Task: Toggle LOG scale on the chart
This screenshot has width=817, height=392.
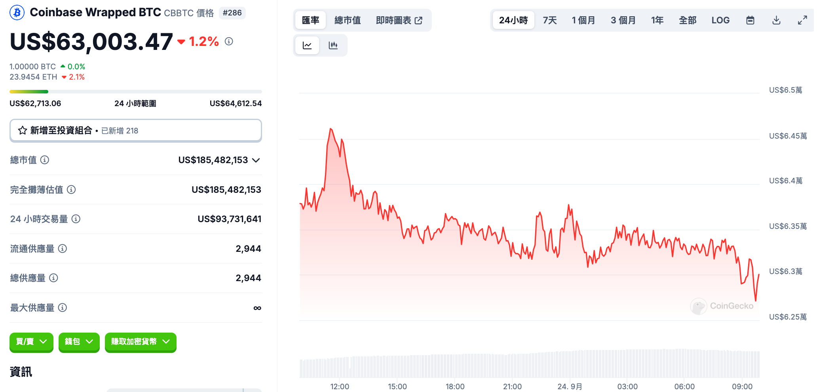Action: point(720,20)
